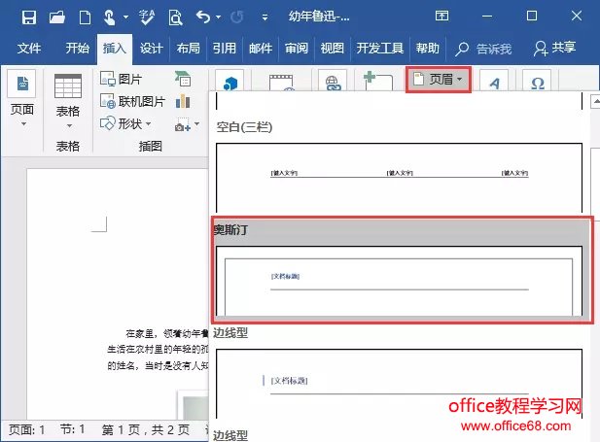This screenshot has height=442, width=600.
Task: Select the first 边线型 header preview
Action: click(x=399, y=384)
